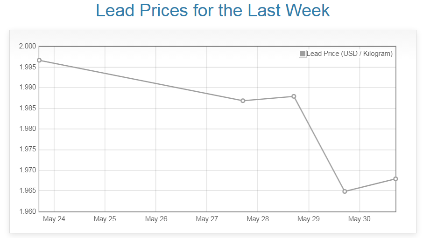Select the data point just before May 28

(x=243, y=101)
